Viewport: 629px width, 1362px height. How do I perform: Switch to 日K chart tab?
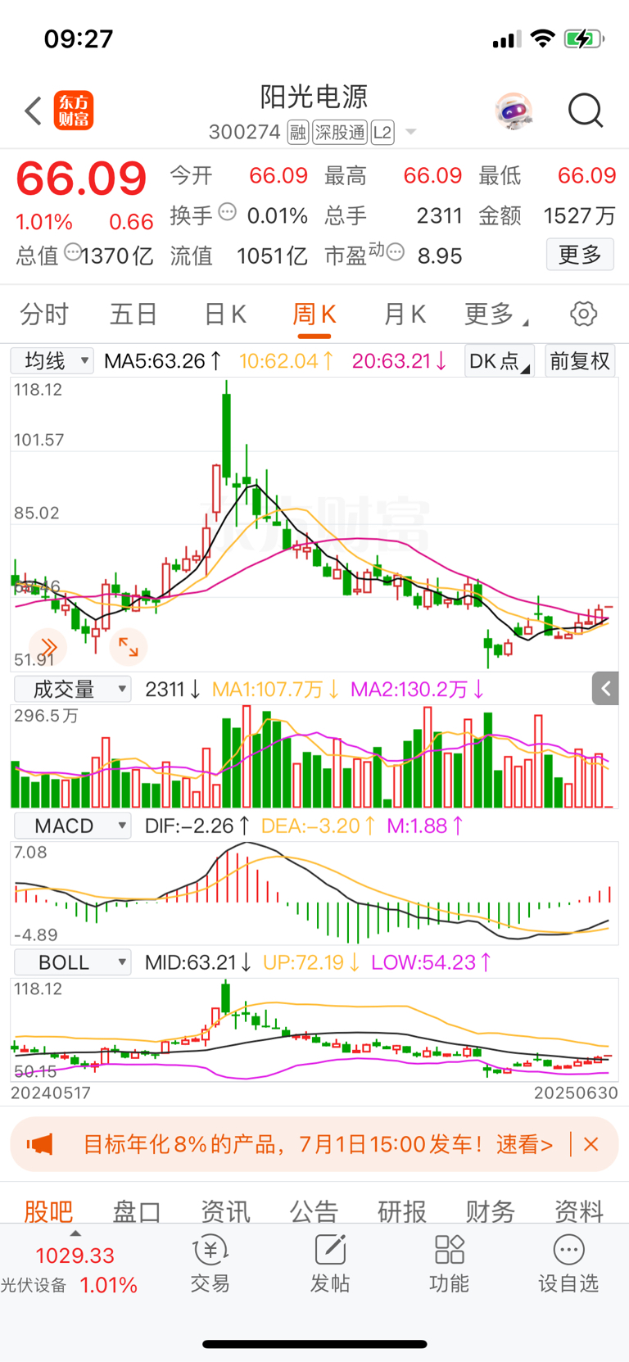[x=225, y=314]
